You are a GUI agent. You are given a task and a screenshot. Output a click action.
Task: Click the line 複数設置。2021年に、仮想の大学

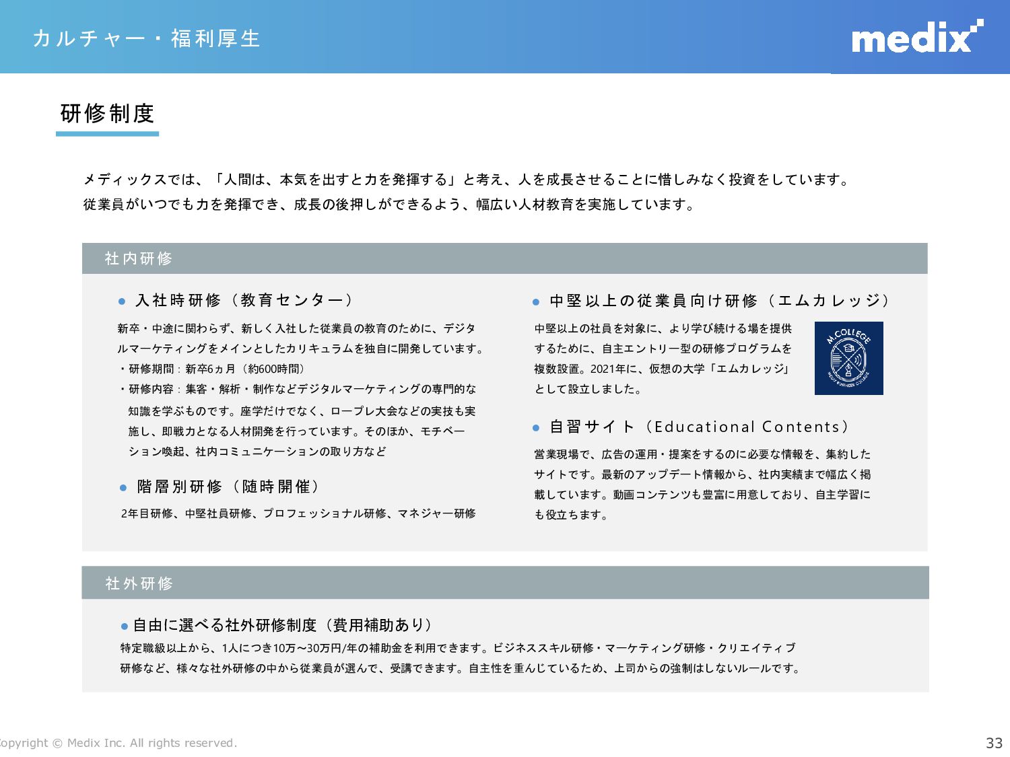coord(663,369)
